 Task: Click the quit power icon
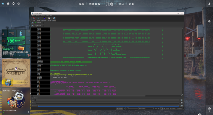tap(19, 4)
